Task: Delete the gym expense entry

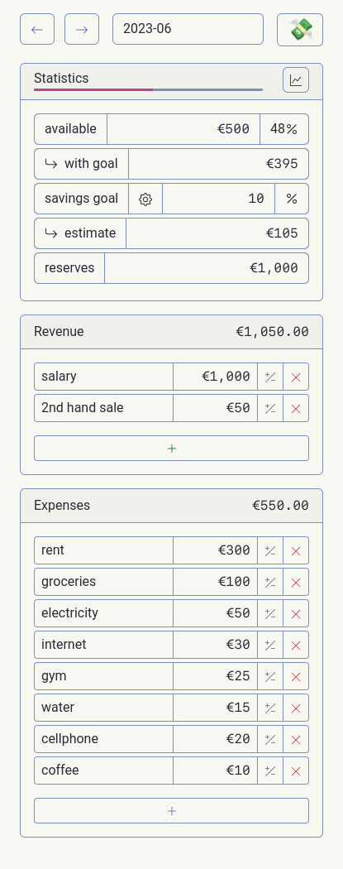Action: click(296, 677)
